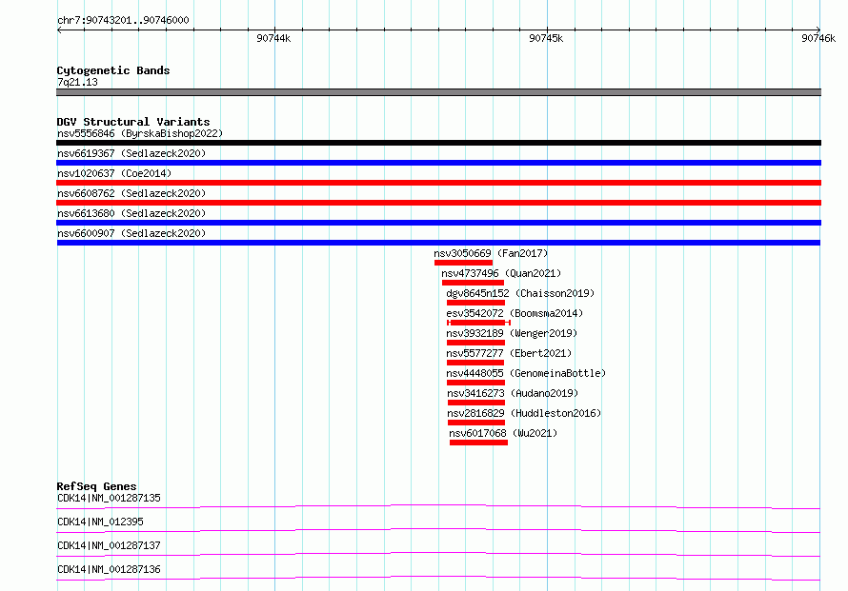Click the red bar under nsv3932189
This screenshot has height=591, width=848.
pyautogui.click(x=475, y=343)
